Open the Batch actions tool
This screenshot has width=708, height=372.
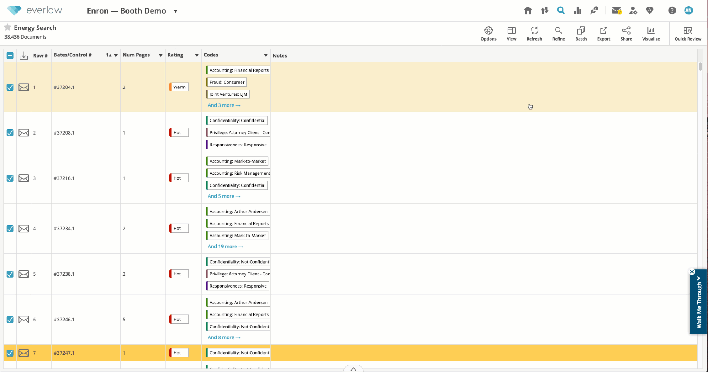[581, 34]
